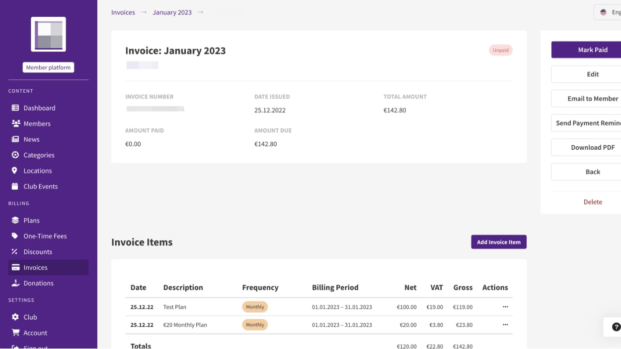621x349 pixels.
Task: Select Invoices in the sidebar
Action: pos(49,267)
